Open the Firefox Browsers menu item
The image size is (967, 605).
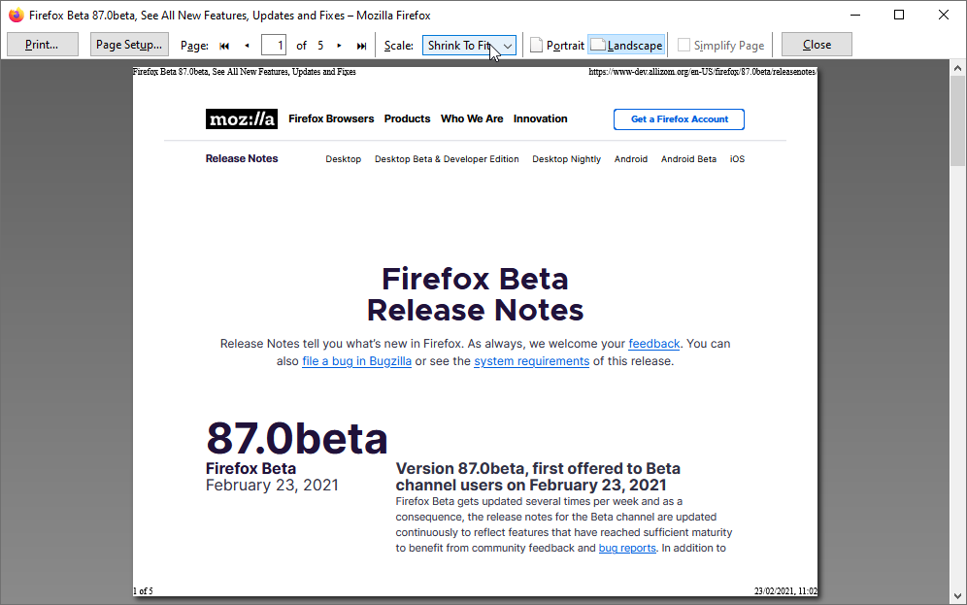(331, 118)
